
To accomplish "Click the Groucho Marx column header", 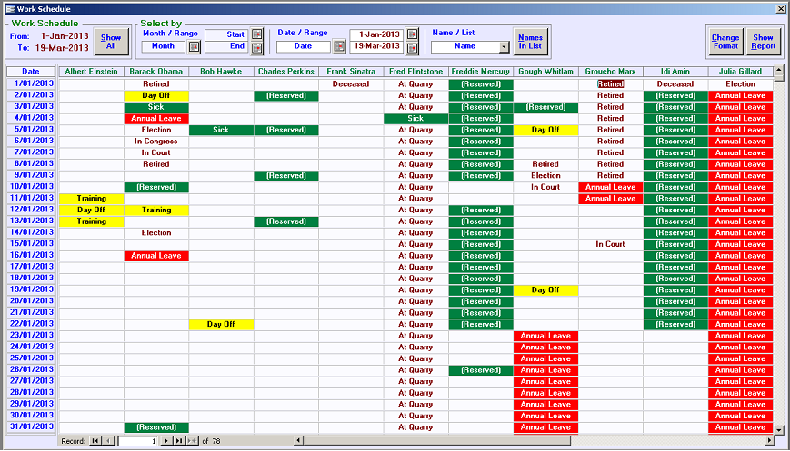I will [611, 72].
